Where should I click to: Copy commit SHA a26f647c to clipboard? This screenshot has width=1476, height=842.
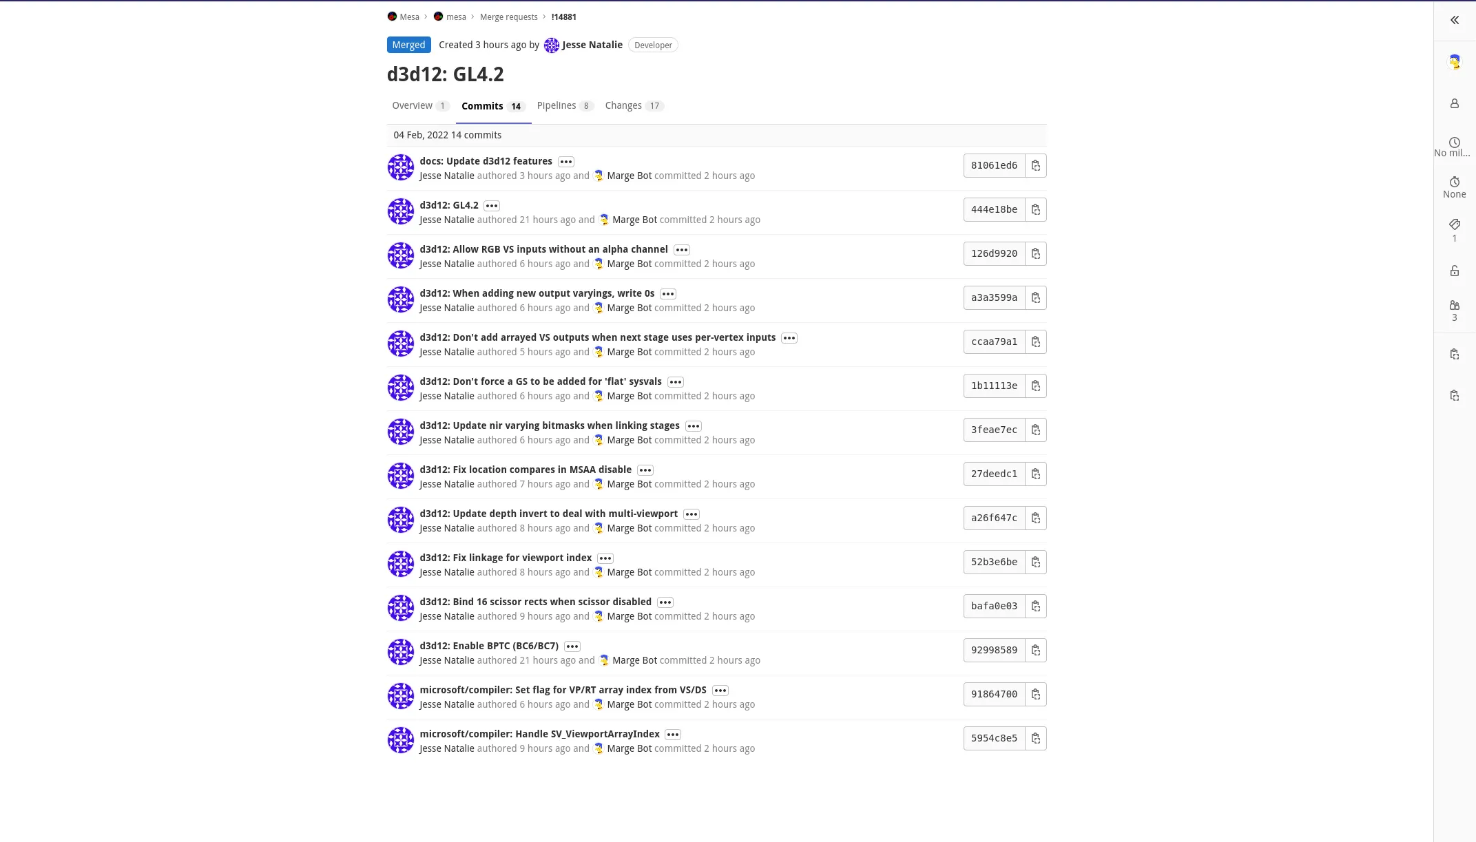(1035, 518)
